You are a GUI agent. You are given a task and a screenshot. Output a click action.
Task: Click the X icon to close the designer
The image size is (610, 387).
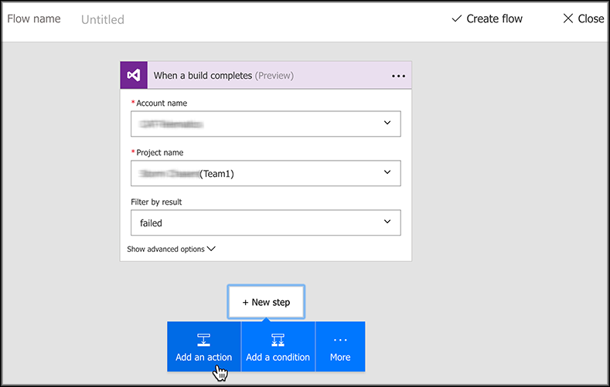568,19
